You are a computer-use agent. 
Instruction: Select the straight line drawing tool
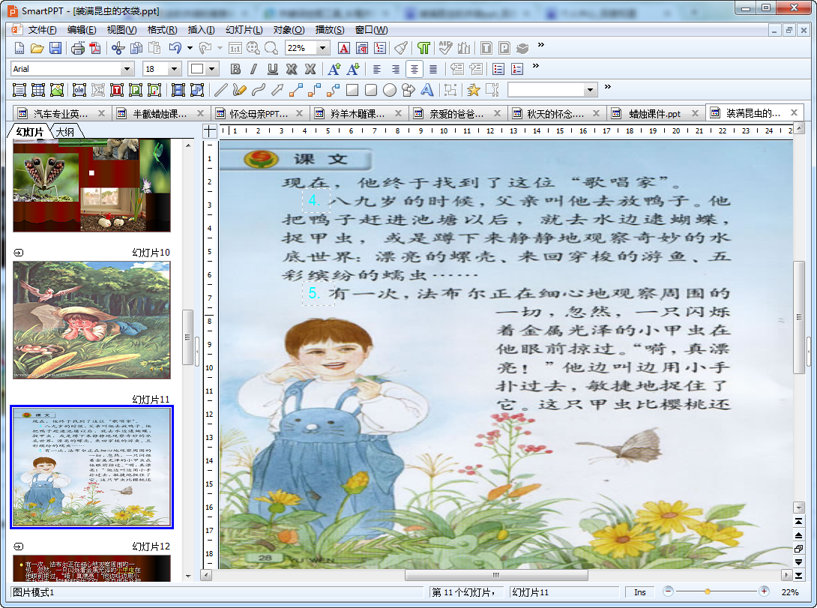pos(221,90)
